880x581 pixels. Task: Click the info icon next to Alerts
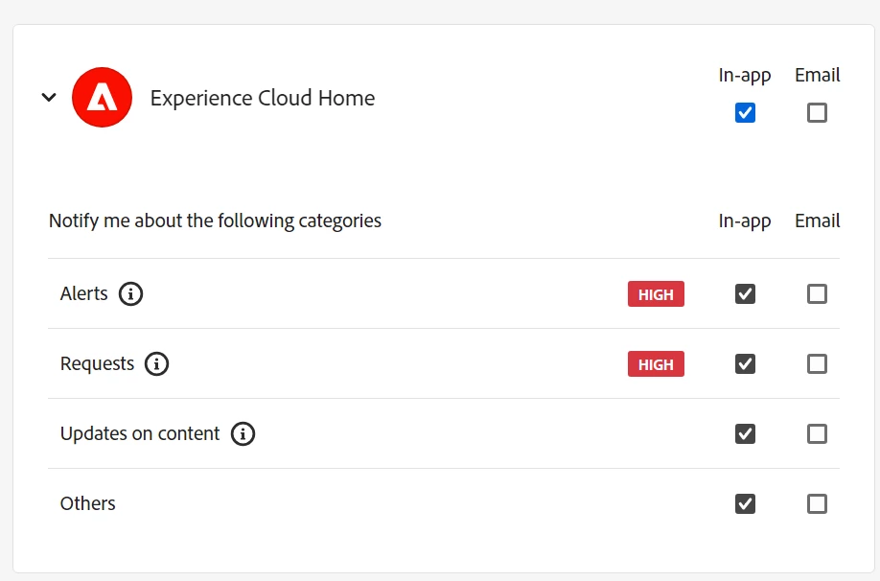131,294
